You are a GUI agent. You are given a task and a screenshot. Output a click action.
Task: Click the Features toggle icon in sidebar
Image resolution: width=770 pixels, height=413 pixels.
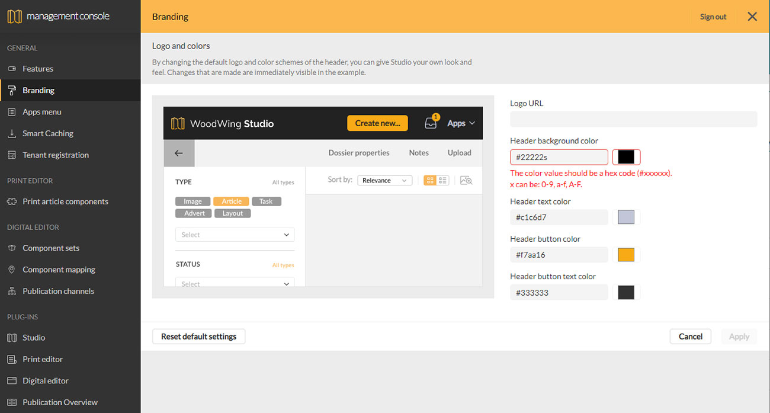12,69
